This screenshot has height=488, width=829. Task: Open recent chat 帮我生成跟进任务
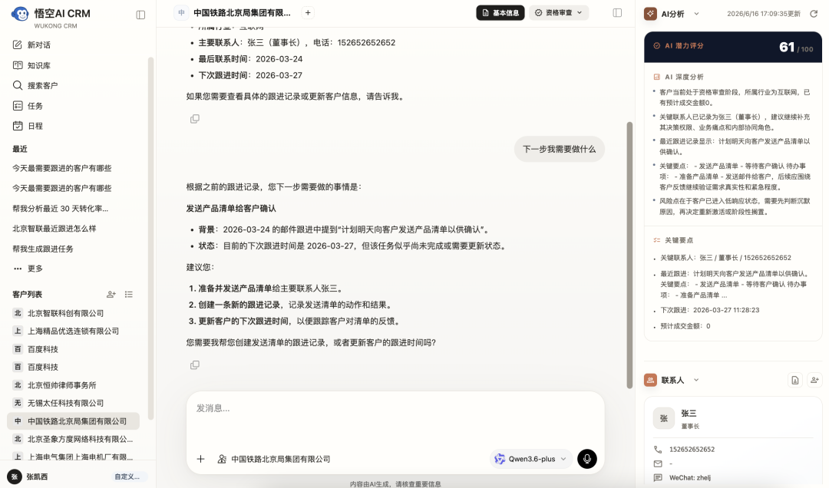[x=43, y=249]
